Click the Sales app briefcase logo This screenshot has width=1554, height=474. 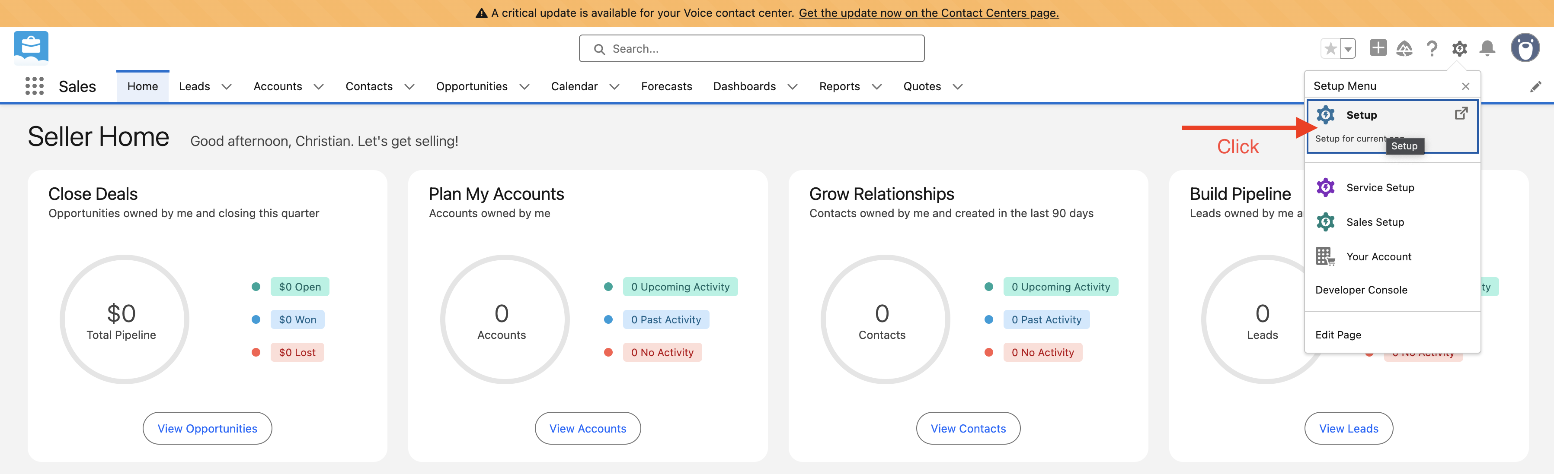click(31, 47)
